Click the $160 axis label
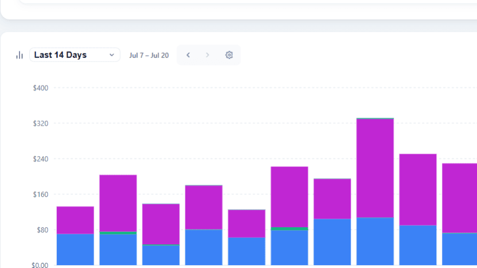Viewport: 477px width, 268px height. click(x=41, y=195)
